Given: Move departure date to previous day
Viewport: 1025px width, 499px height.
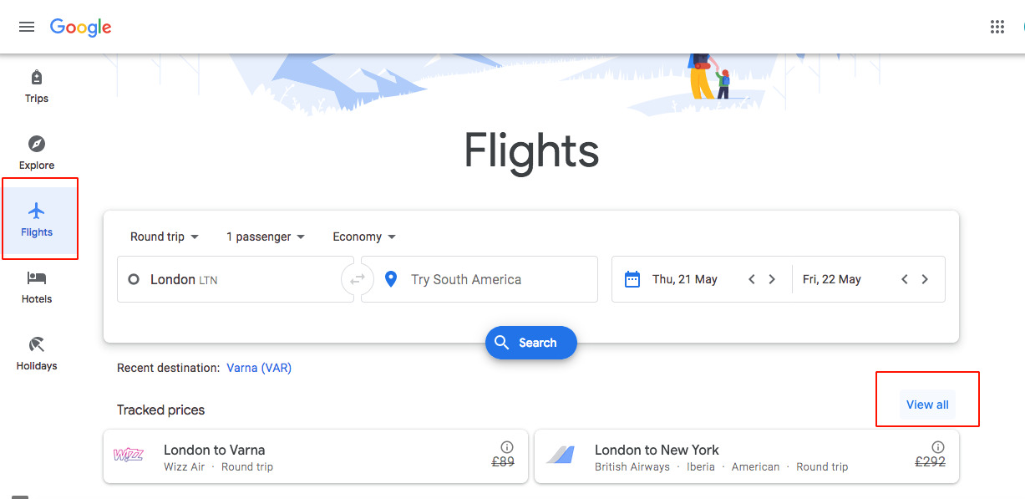Looking at the screenshot, I should 752,279.
